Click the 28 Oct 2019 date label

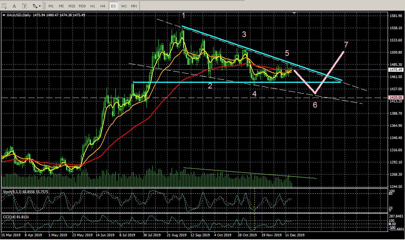coord(247,235)
